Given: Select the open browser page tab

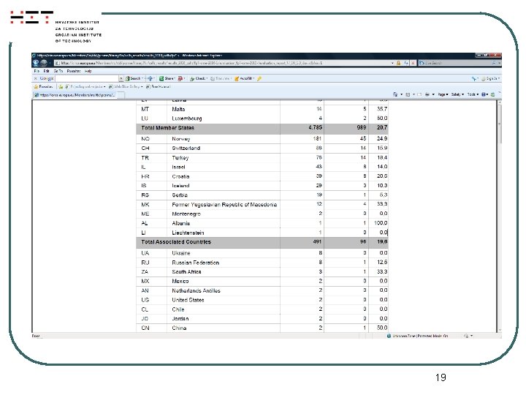Looking at the screenshot, I should click(75, 95).
